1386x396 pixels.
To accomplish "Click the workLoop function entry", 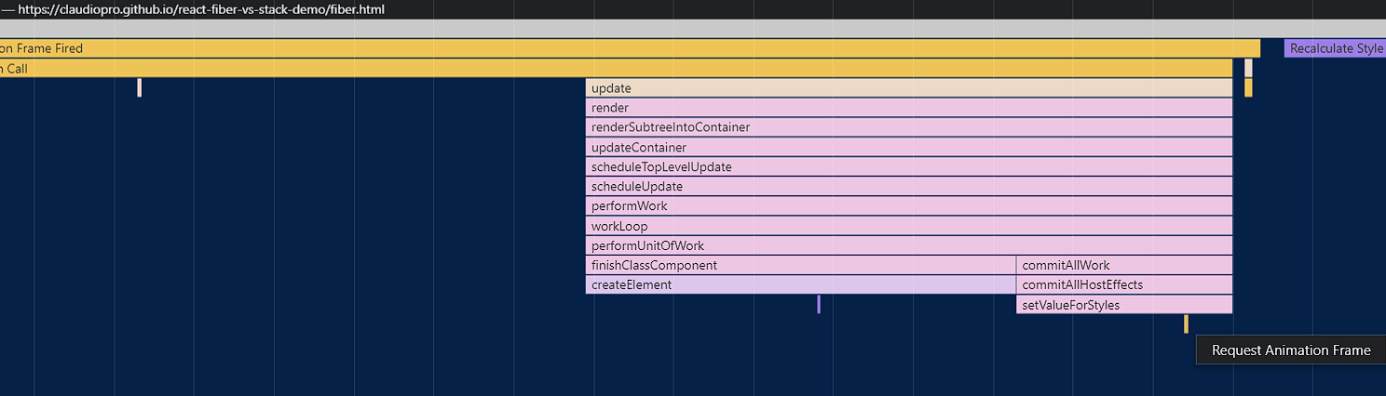I will click(x=908, y=226).
